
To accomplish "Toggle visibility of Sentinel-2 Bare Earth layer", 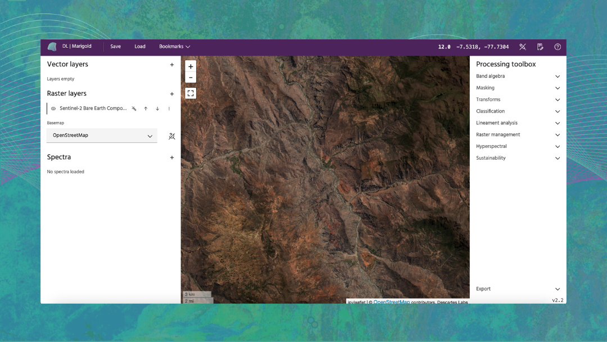I will (53, 109).
